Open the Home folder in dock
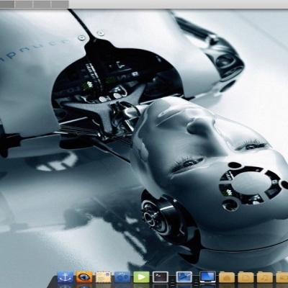The image size is (288, 288). [227, 277]
